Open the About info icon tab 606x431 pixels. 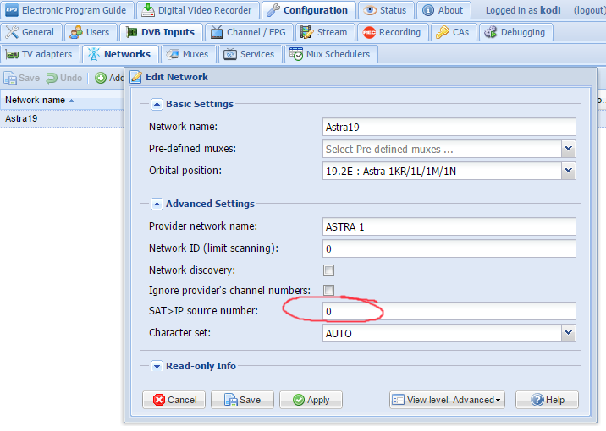pos(427,10)
